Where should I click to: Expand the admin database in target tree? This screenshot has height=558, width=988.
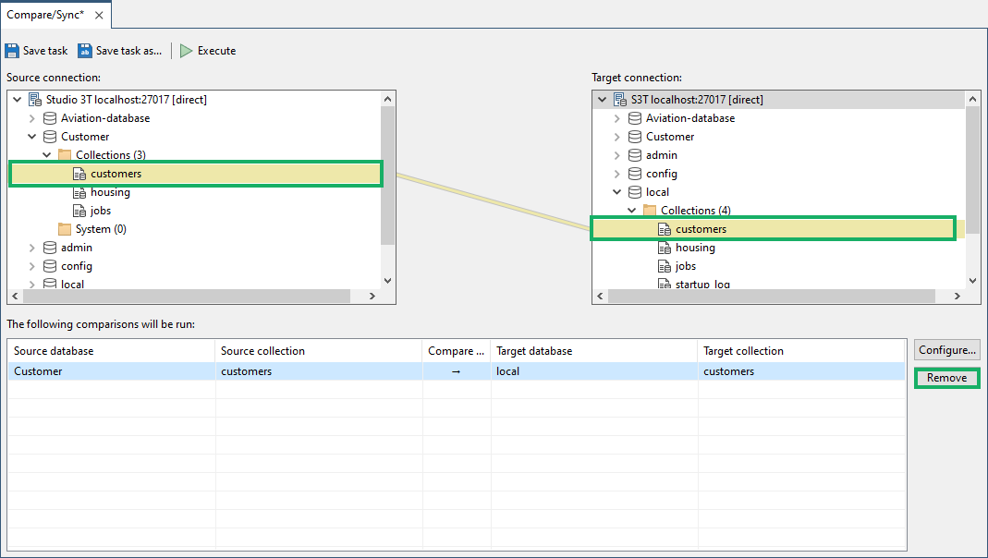tap(617, 155)
